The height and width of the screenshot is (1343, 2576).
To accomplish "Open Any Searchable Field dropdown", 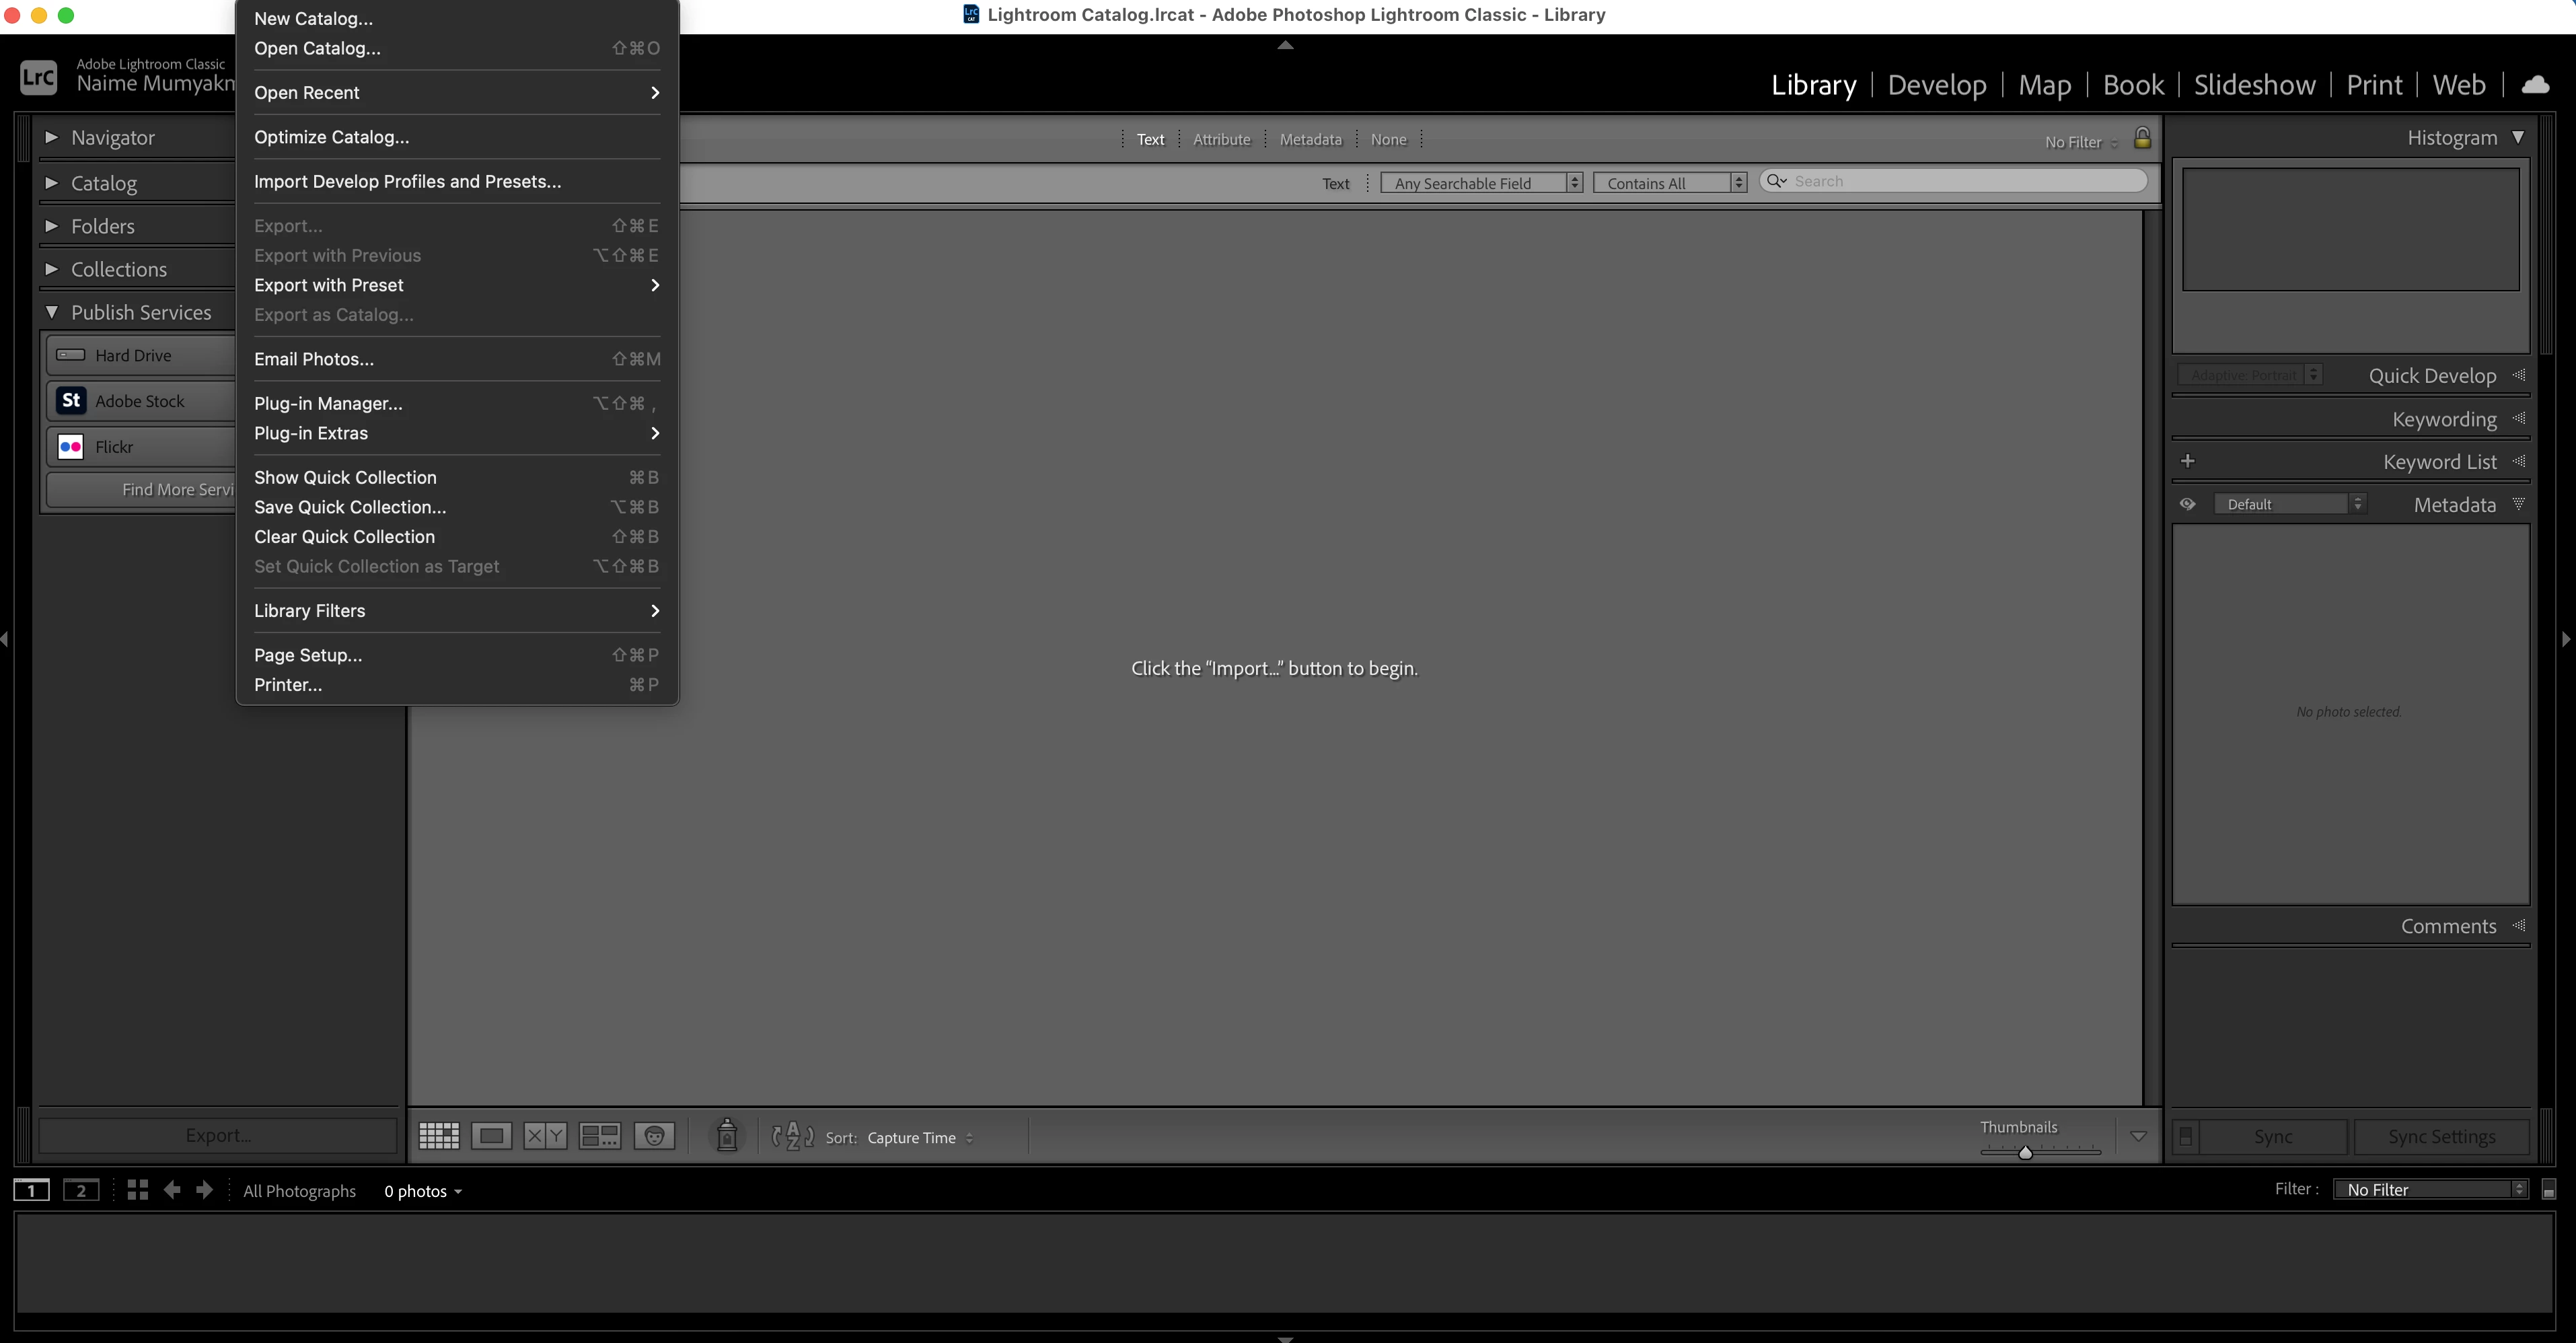I will point(1481,183).
